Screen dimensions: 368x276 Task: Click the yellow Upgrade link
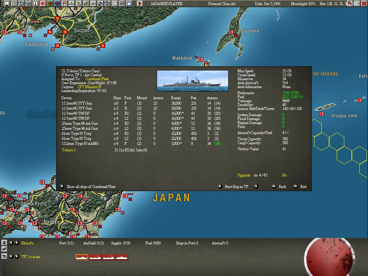click(x=244, y=175)
